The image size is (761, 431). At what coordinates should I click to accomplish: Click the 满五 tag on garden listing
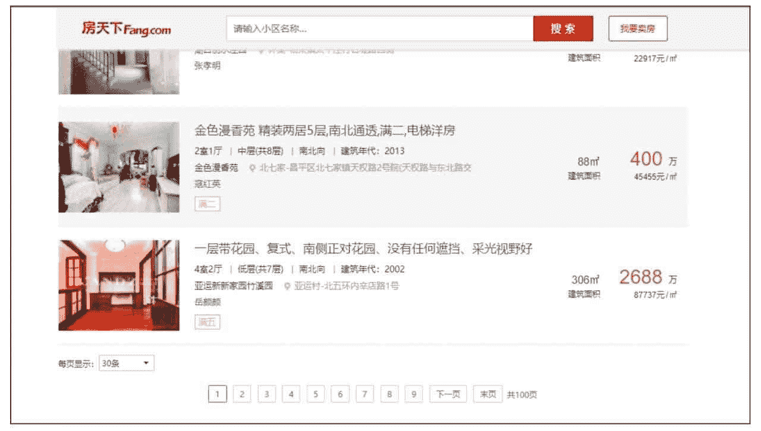tap(207, 322)
